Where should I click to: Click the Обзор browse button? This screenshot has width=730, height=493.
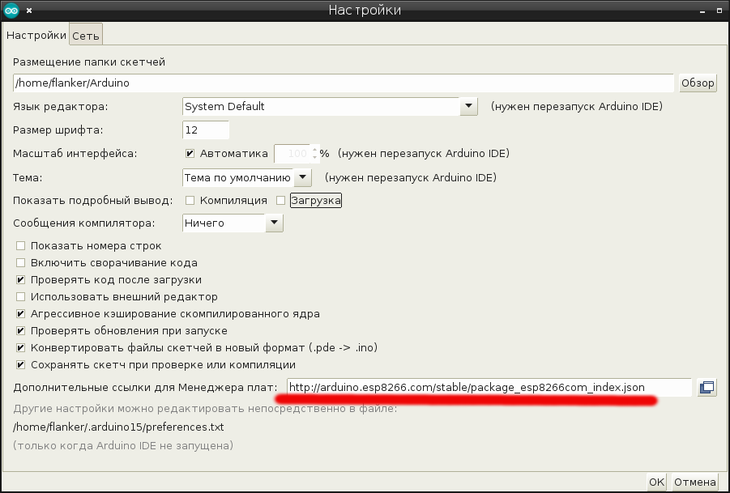(x=698, y=83)
